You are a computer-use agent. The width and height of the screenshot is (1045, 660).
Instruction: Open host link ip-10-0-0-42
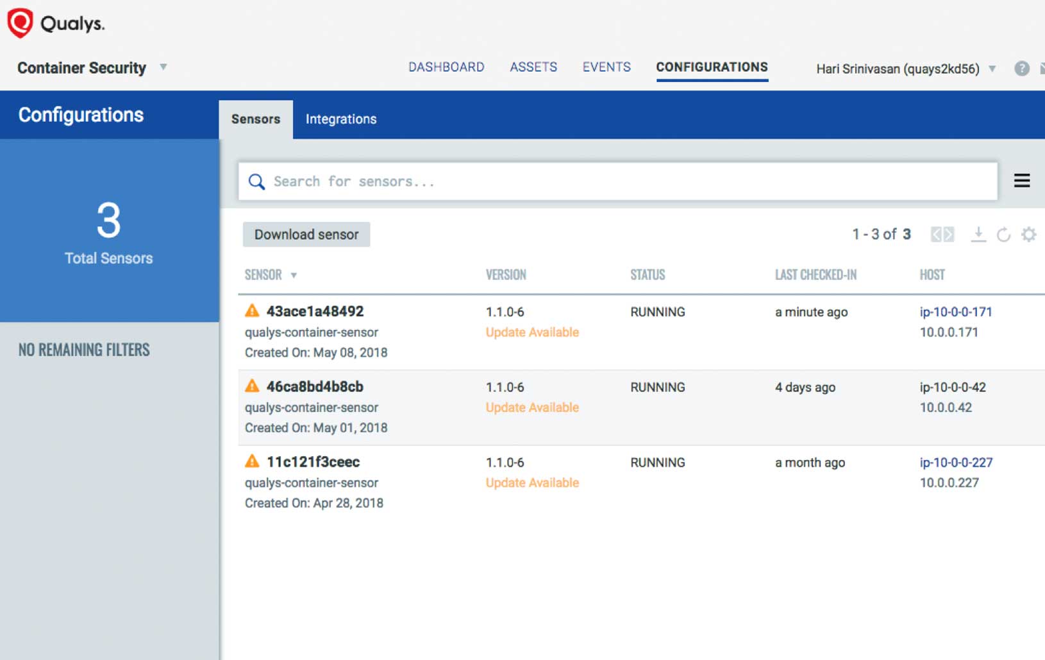[x=953, y=387]
